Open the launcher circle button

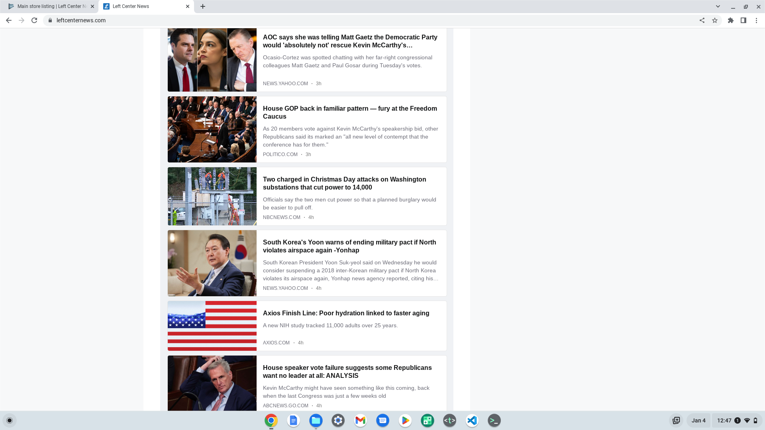(x=10, y=420)
